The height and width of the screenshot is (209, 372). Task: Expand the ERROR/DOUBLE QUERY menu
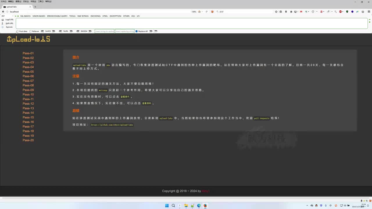coord(57,16)
